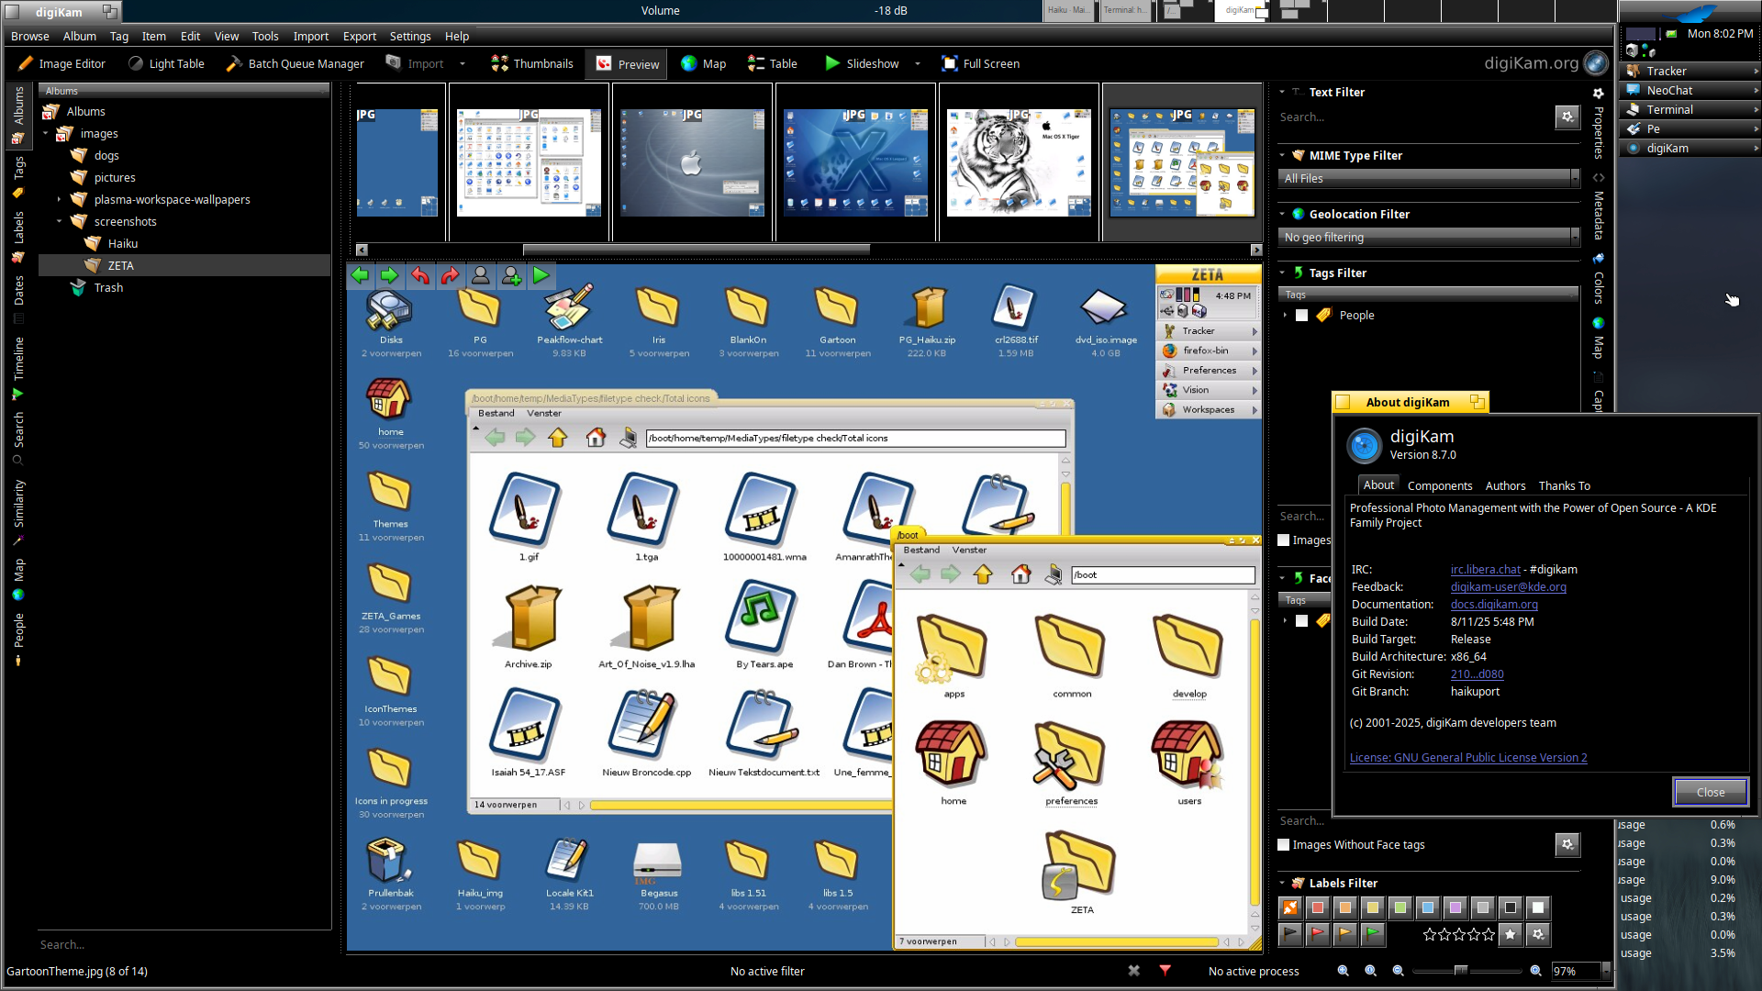Toggle red color label filter

coord(1318,907)
